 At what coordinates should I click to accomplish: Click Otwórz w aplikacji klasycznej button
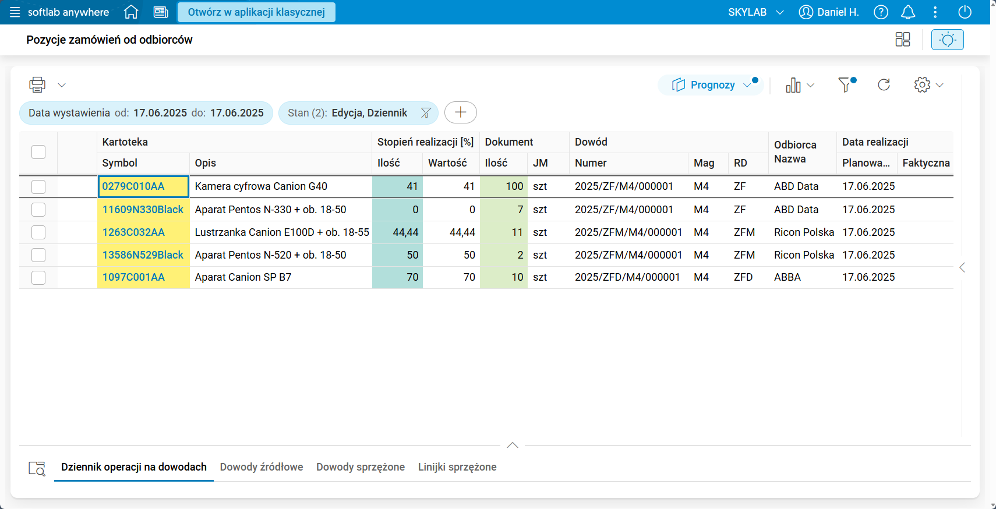(256, 12)
